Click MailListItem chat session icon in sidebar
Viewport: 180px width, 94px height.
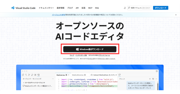pos(24,86)
